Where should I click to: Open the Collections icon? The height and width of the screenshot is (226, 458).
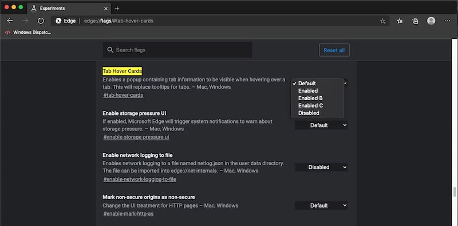[x=415, y=21]
